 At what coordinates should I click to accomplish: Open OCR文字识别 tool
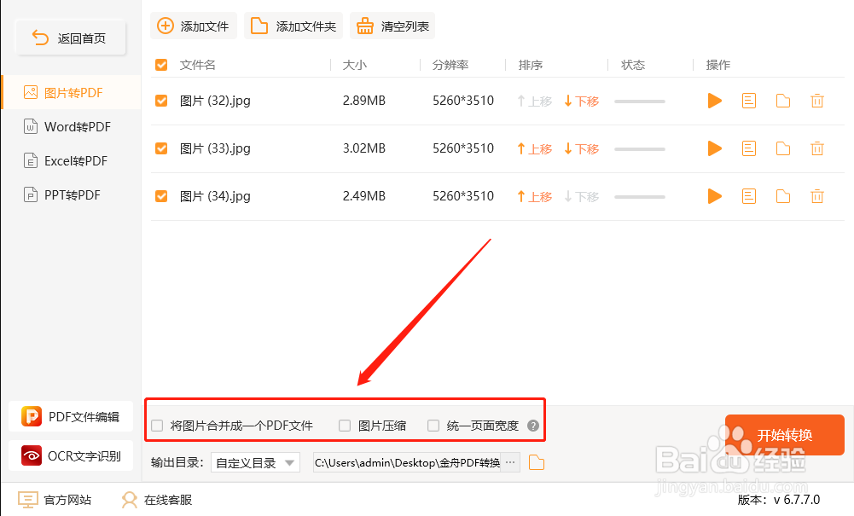pyautogui.click(x=71, y=455)
